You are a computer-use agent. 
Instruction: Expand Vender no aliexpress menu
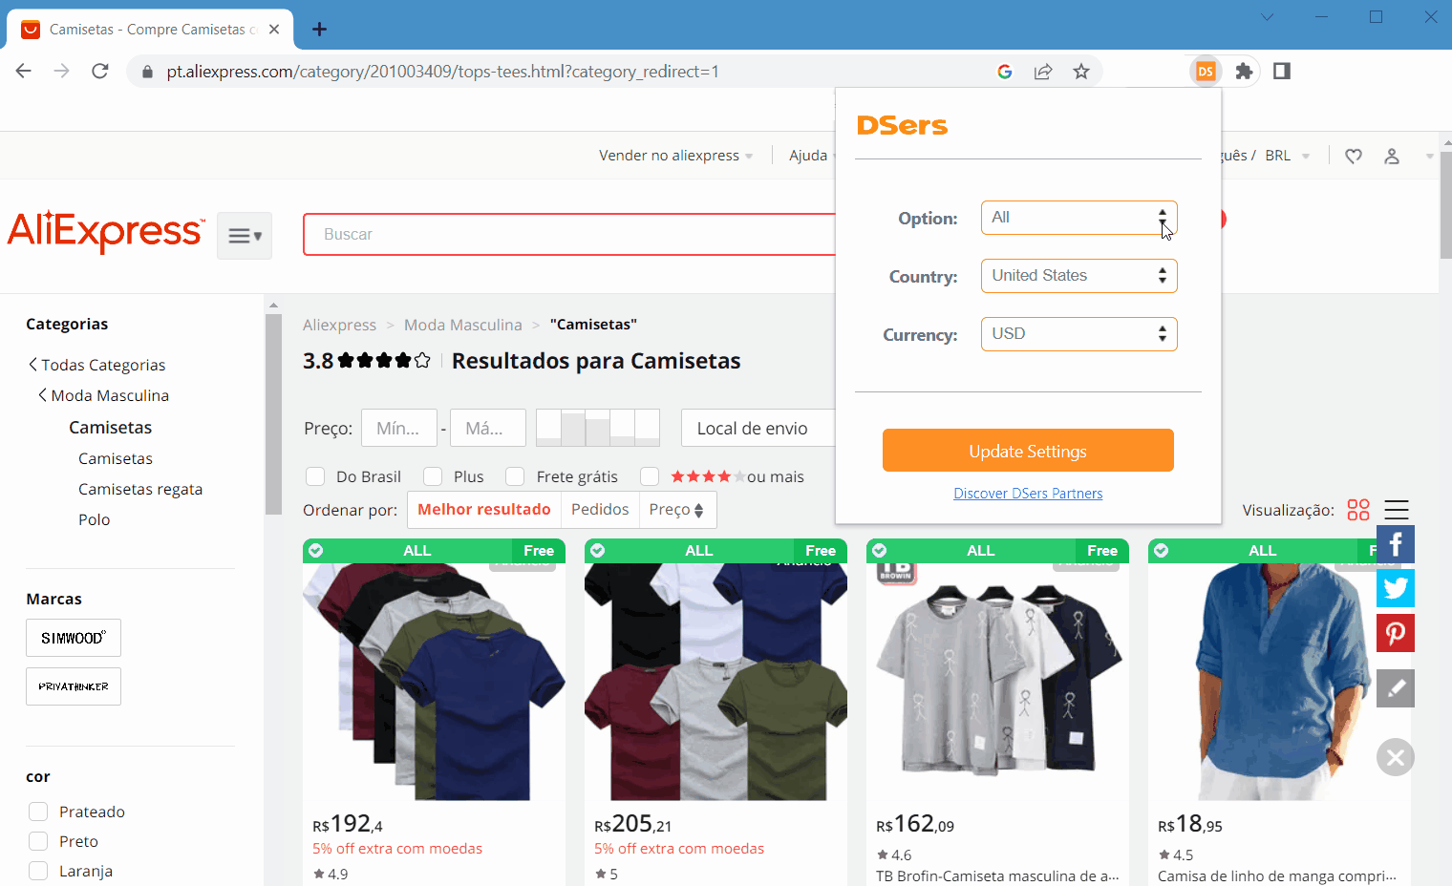[x=675, y=156]
